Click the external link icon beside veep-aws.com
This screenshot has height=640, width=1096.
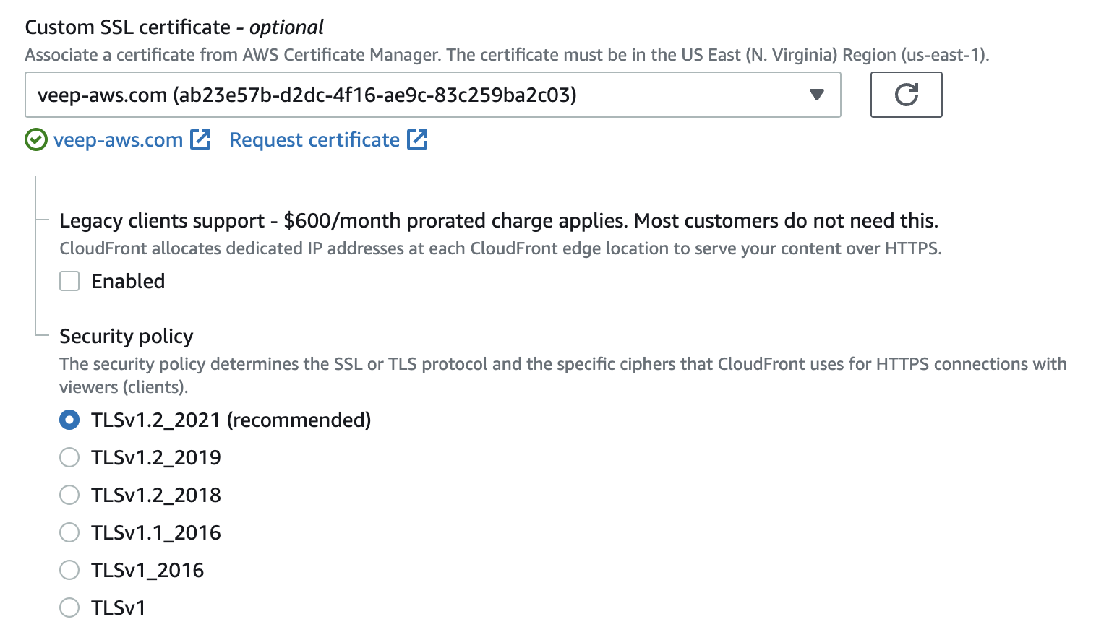201,139
